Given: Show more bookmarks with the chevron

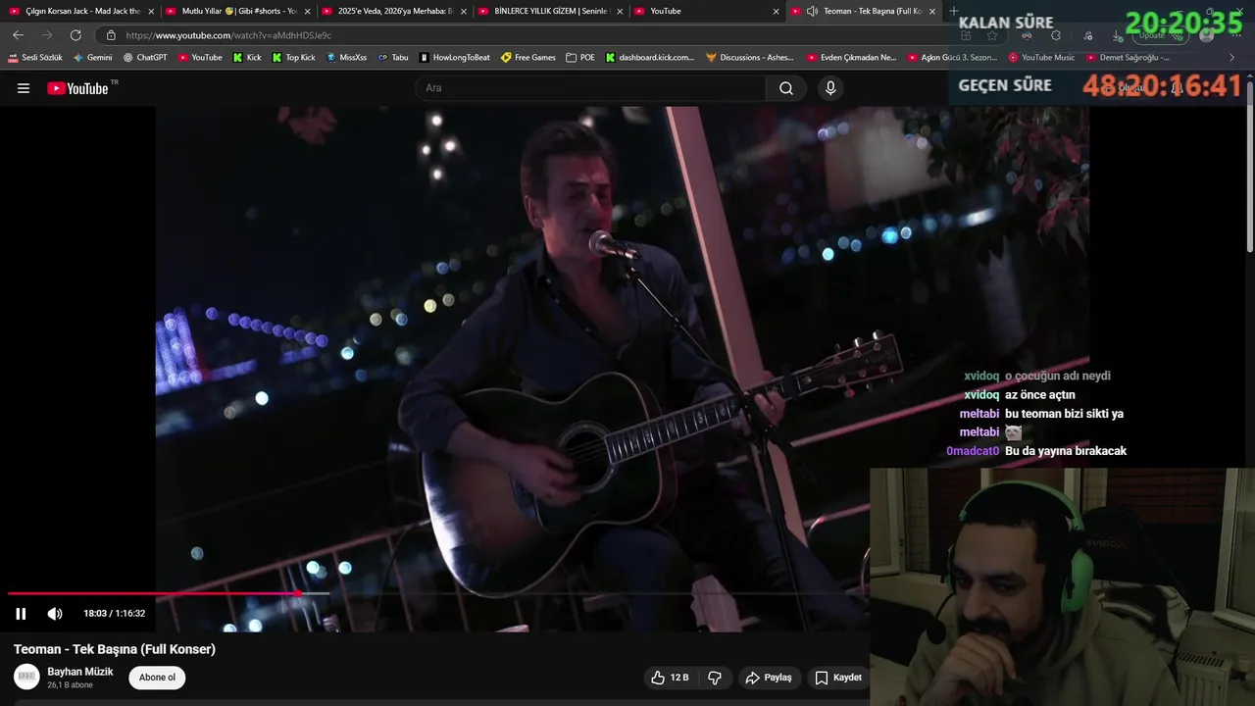Looking at the screenshot, I should coord(1232,58).
